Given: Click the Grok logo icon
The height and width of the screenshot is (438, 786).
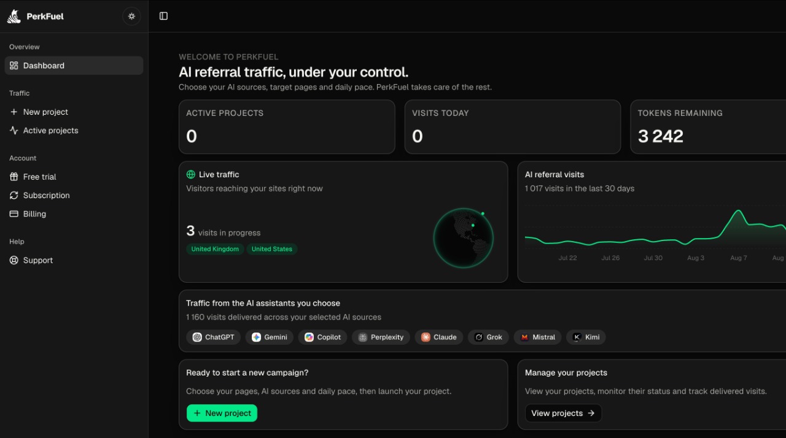Looking at the screenshot, I should click(478, 337).
